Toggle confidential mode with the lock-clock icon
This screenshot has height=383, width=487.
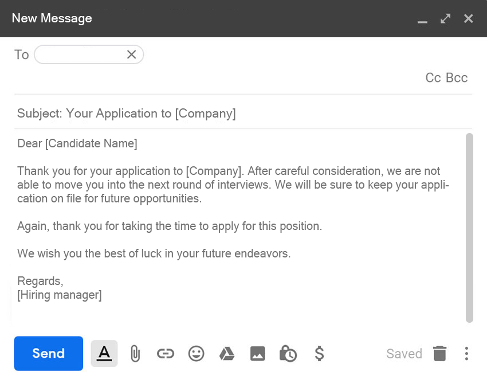[288, 354]
